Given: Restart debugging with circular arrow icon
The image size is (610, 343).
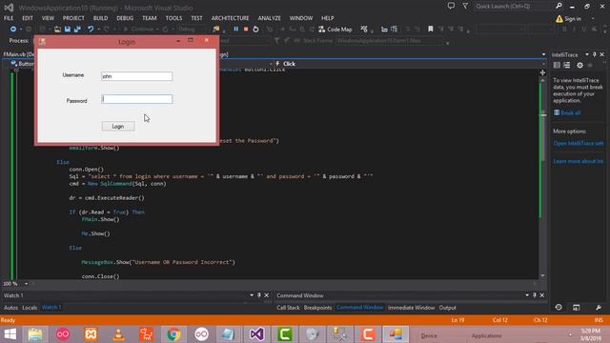Looking at the screenshot, I should point(255,30).
